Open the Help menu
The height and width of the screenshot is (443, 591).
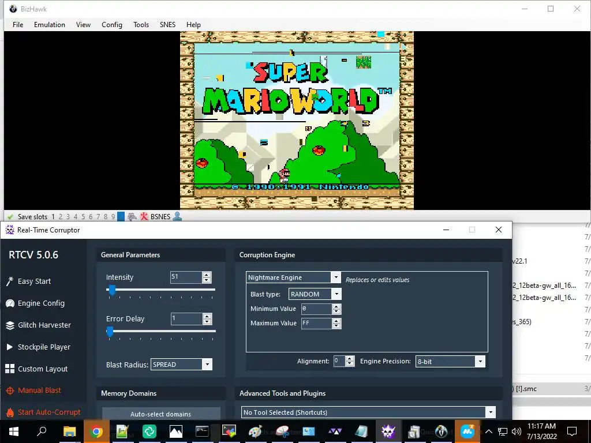193,24
